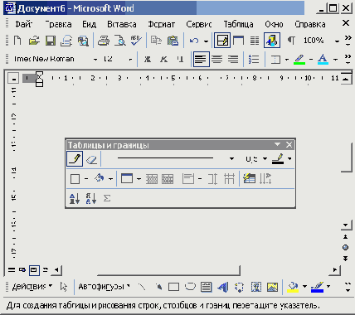Image resolution: width=355 pixels, height=315 pixels.
Task: Select the Eraser tool in Tables and Borders
Action: 91,159
